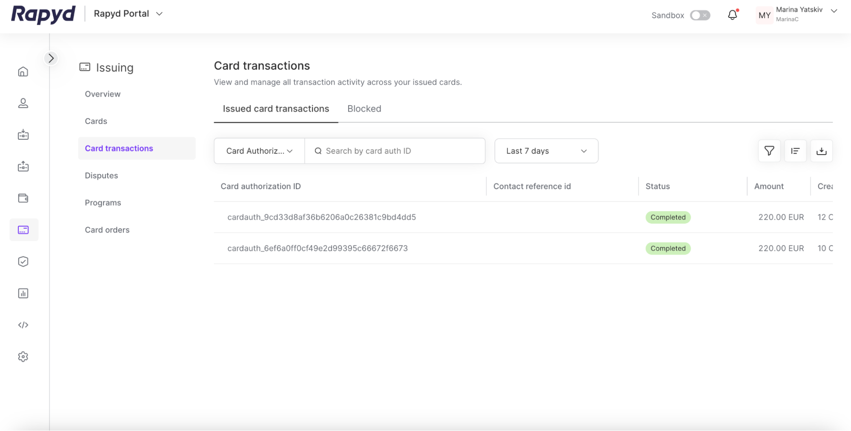The image size is (851, 431).
Task: Click the shield check icon in sidebar
Action: tap(23, 261)
